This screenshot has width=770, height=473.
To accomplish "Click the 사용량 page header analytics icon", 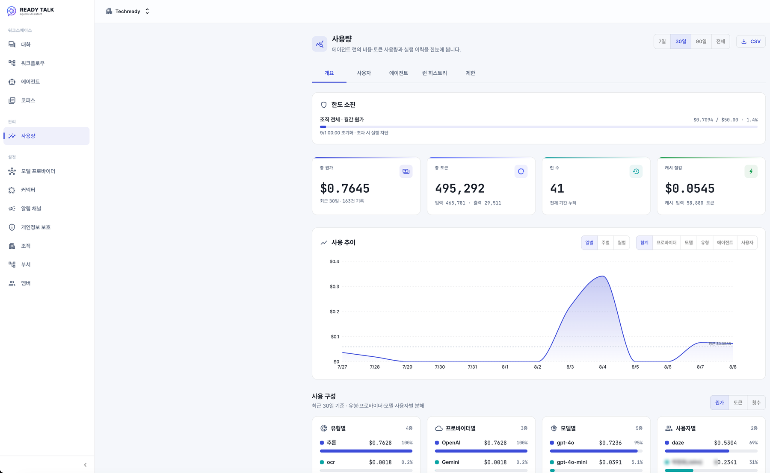I will [x=320, y=44].
